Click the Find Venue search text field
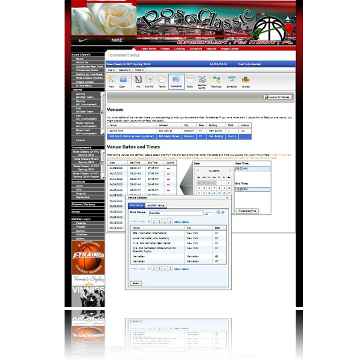The height and width of the screenshot is (362, 362). coord(175,213)
